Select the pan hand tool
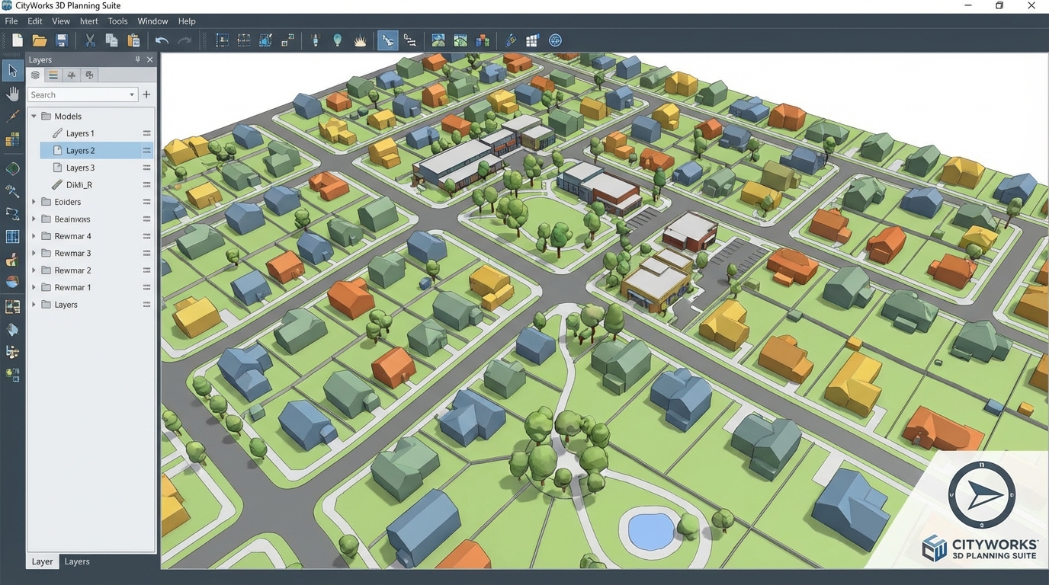1049x585 pixels. pyautogui.click(x=12, y=93)
